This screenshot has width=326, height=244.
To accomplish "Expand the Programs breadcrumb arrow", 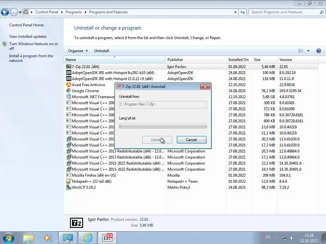I will 85,12.
